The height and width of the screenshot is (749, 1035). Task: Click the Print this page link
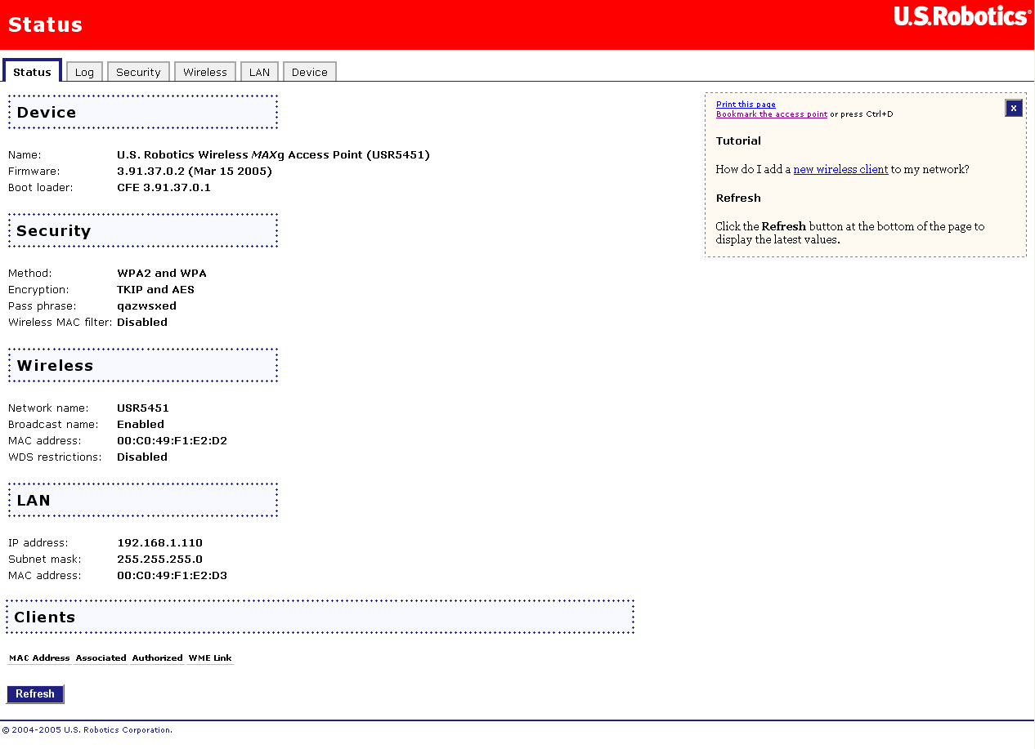746,105
